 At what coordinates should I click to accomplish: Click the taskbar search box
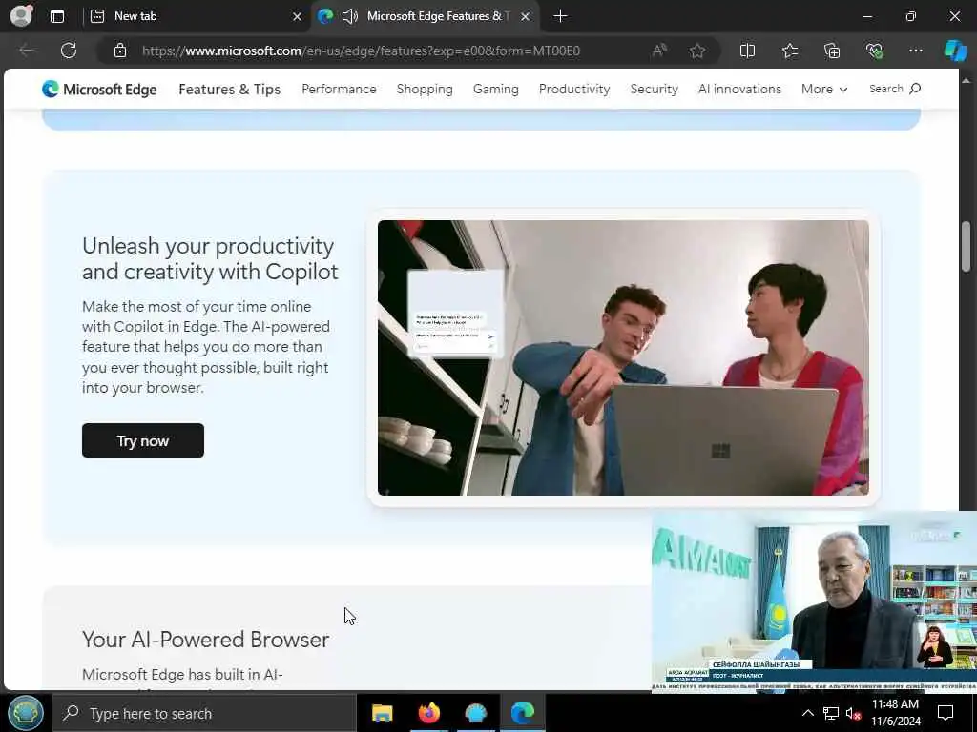point(203,713)
